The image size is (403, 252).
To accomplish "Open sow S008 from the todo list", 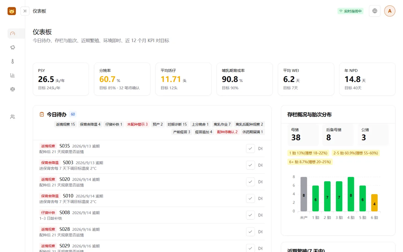I will (64, 213).
